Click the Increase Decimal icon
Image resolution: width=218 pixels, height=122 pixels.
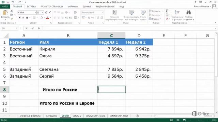click(98, 18)
